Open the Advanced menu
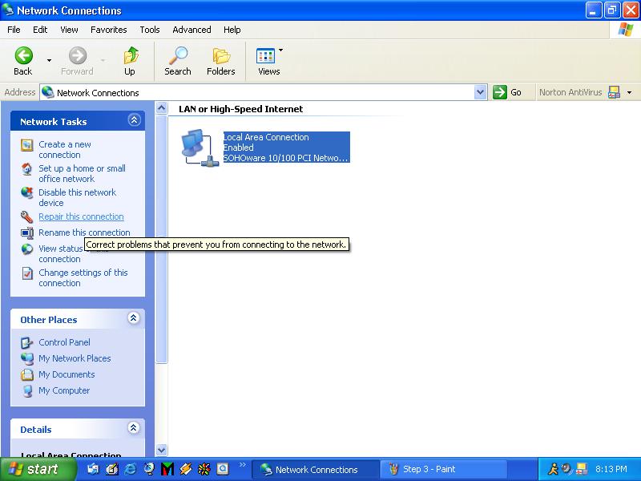The height and width of the screenshot is (481, 641). [x=191, y=30]
